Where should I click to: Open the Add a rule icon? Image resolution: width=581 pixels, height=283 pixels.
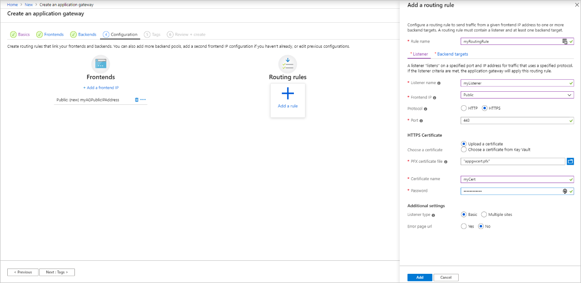288,93
